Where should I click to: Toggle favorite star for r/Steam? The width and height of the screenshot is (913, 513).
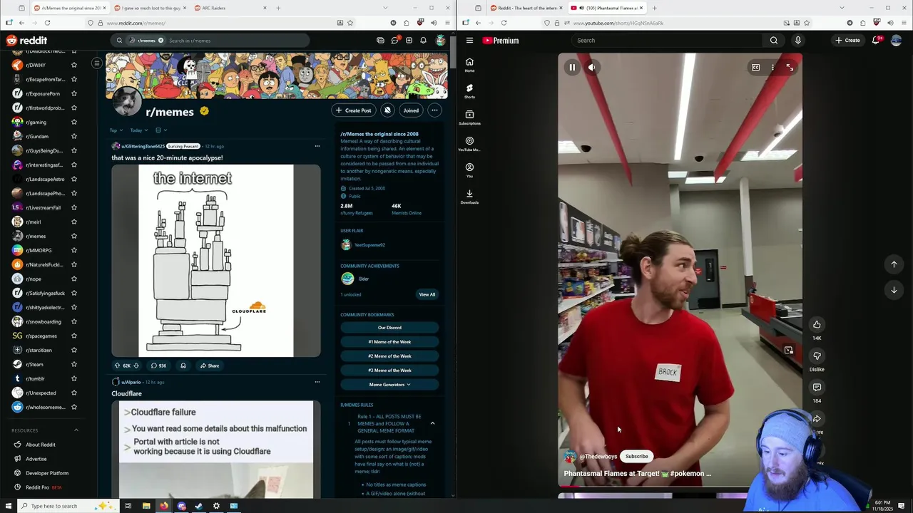point(73,364)
